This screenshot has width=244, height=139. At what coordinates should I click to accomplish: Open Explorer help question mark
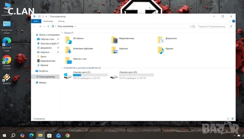point(234,21)
